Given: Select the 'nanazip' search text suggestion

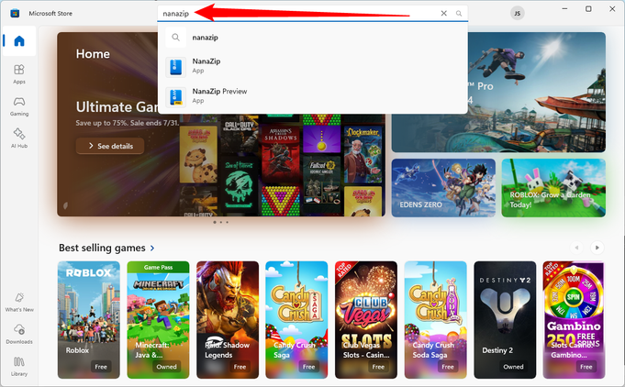Looking at the screenshot, I should click(313, 37).
